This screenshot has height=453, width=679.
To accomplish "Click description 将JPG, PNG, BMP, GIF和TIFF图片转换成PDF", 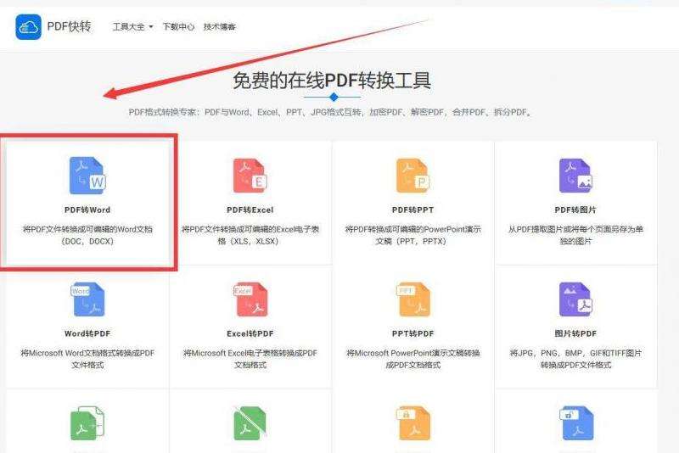I will (x=575, y=359).
